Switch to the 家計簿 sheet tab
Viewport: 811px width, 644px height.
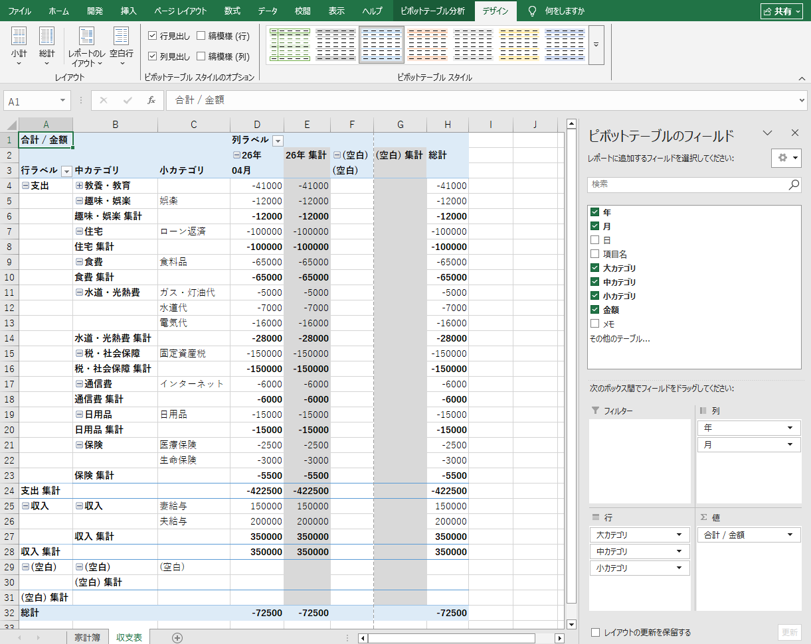coord(87,637)
